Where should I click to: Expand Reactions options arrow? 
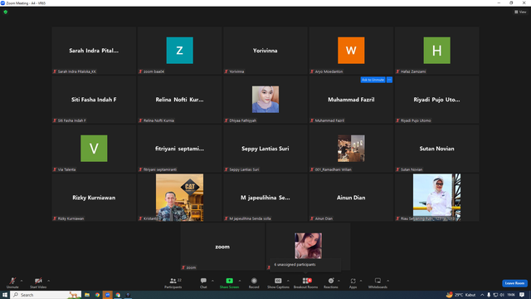[x=339, y=281]
